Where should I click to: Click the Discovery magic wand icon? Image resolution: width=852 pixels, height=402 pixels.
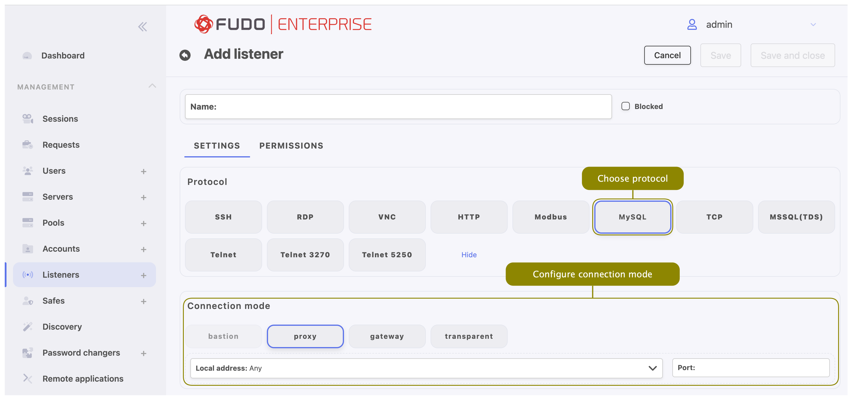coord(28,327)
